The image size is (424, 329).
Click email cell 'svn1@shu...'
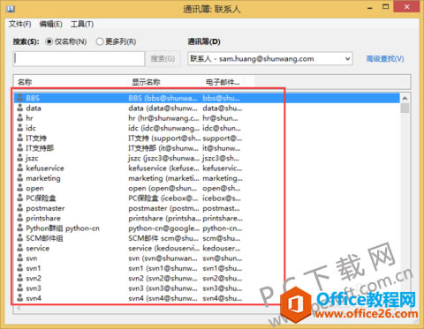222,268
